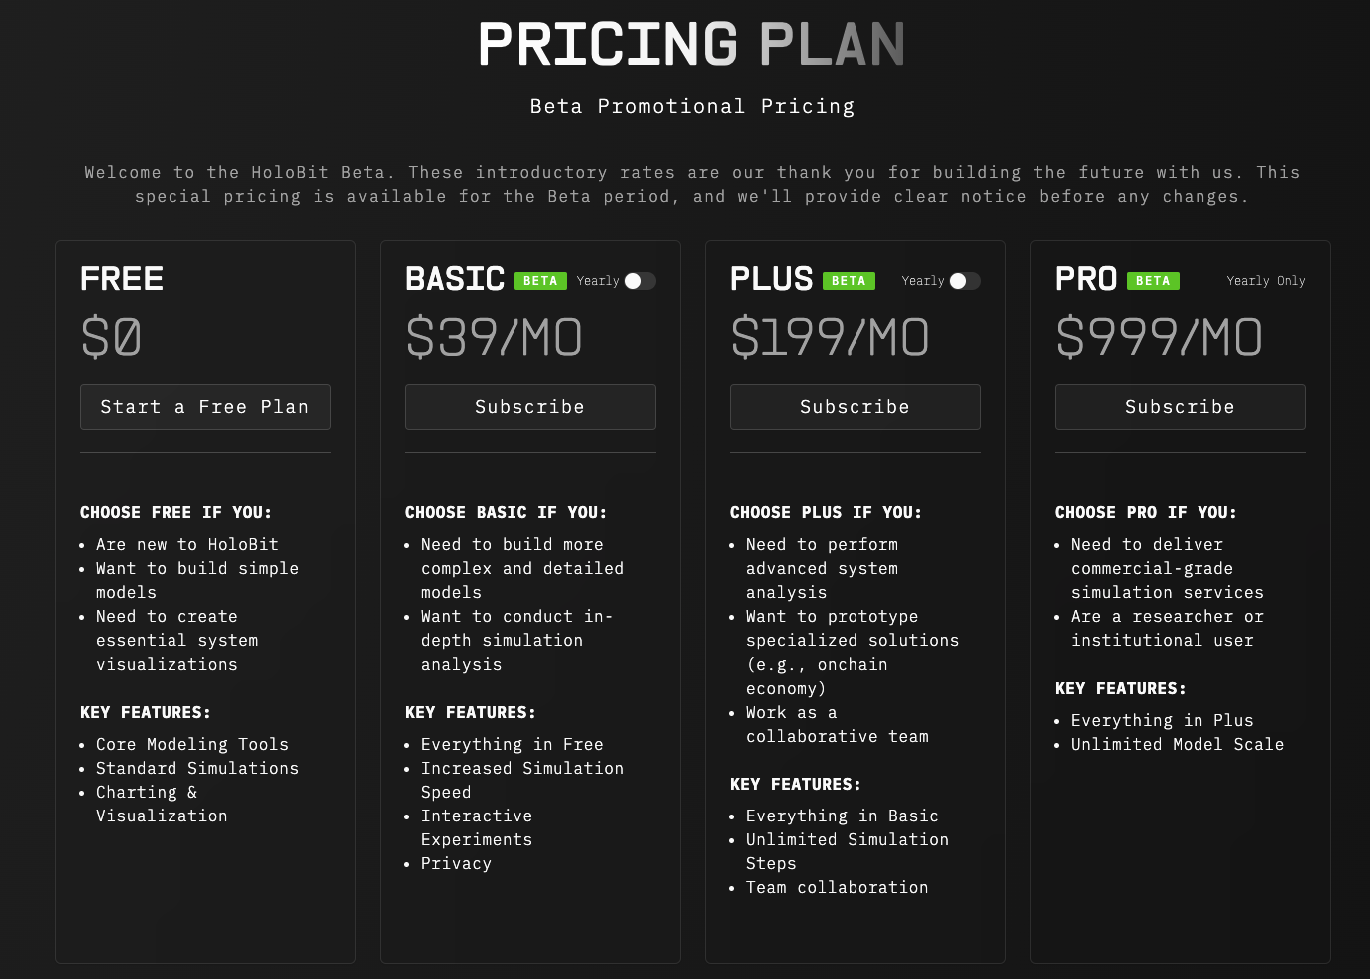Click the Beta Promotional Pricing subtitle
Image resolution: width=1370 pixels, height=979 pixels.
[x=691, y=106]
